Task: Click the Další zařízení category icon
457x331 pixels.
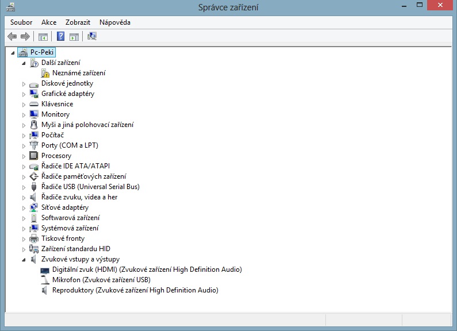Action: [34, 63]
